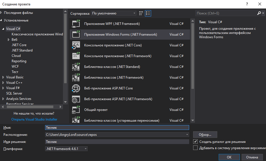Click the .NET Standard class library icon
The height and width of the screenshot is (161, 266).
[76, 67]
